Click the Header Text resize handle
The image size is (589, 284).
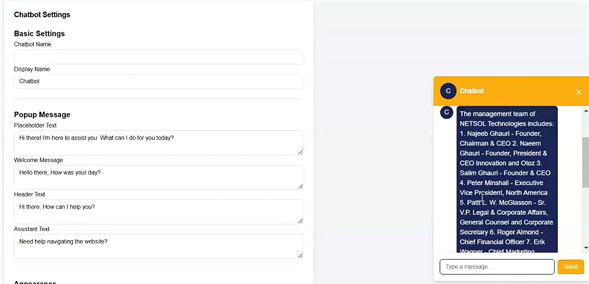coord(300,221)
